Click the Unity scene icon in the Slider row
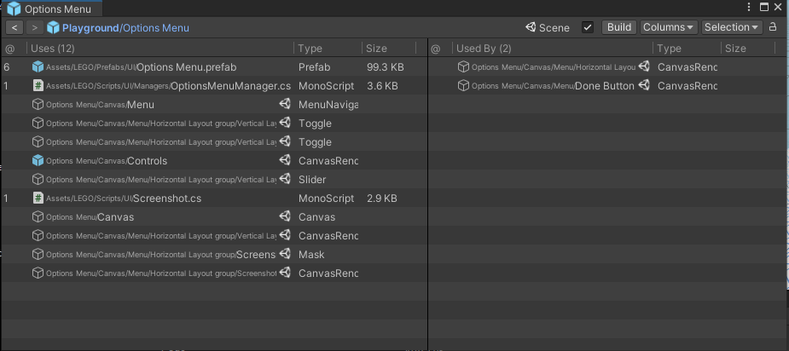 (x=284, y=179)
